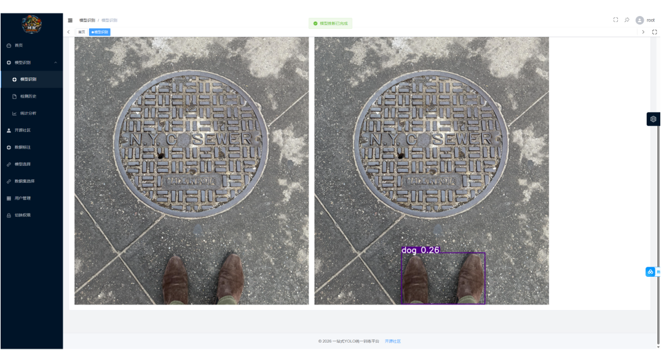Select the 模型识别 submenu item
The width and height of the screenshot is (664, 353).
tap(32, 79)
